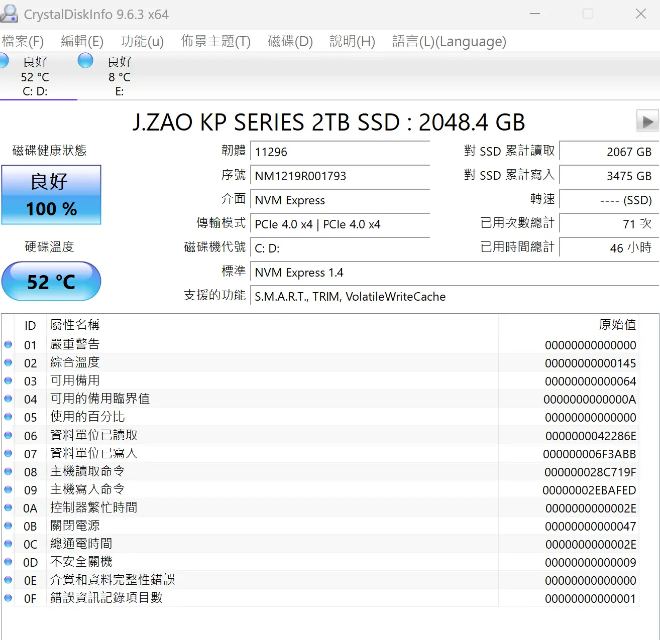Click the 原始值 column header
Image resolution: width=660 pixels, height=640 pixels.
point(569,325)
